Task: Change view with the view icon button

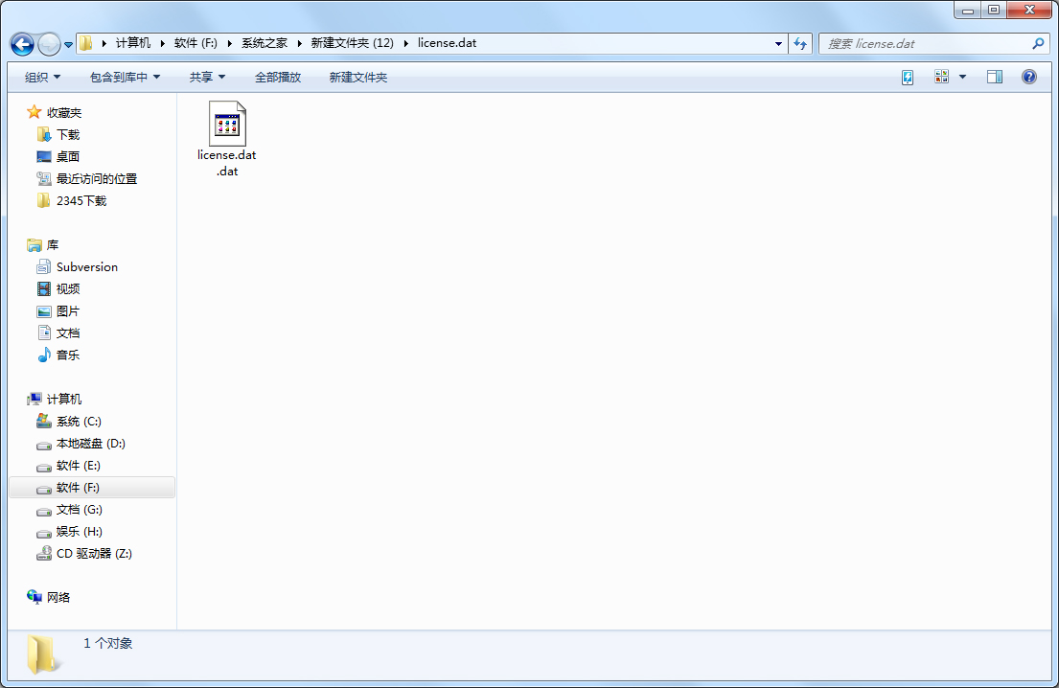Action: (941, 77)
